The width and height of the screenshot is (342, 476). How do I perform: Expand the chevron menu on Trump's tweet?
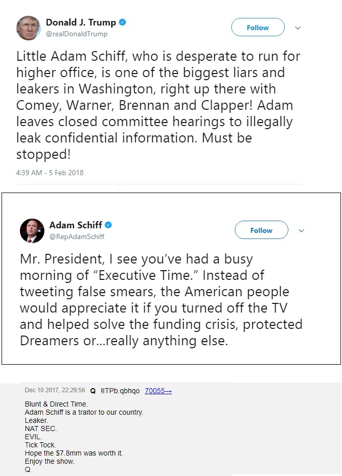[298, 28]
